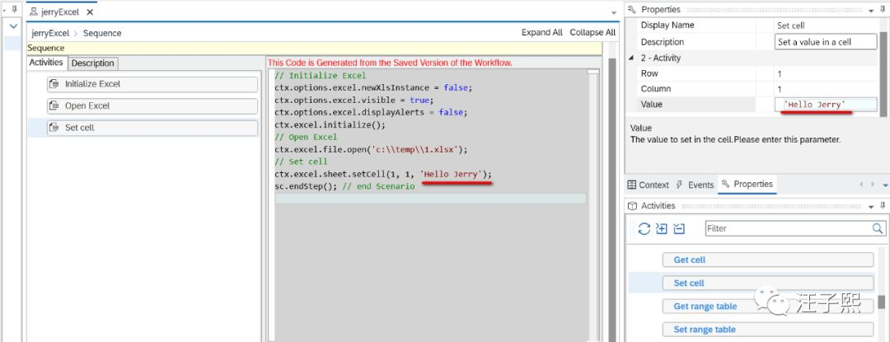The width and height of the screenshot is (890, 342).
Task: Select the Open Excel activity
Action: pos(152,106)
